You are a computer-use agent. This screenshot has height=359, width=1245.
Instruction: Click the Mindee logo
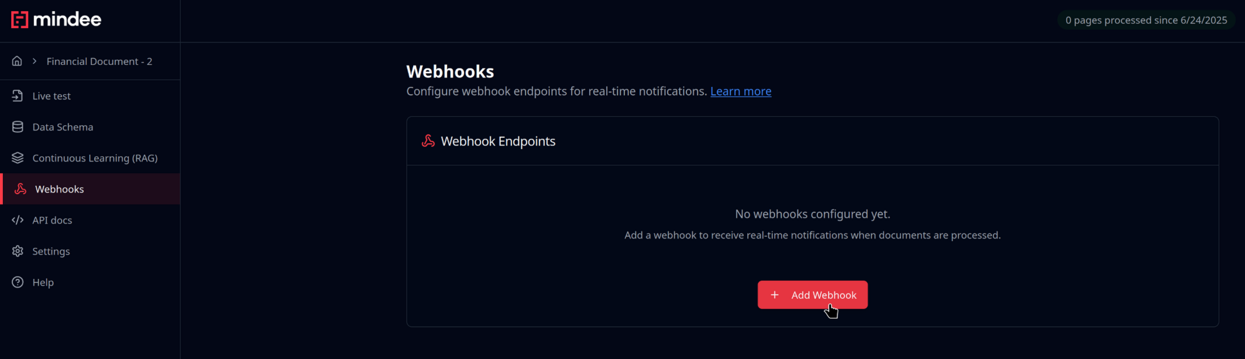pos(56,20)
